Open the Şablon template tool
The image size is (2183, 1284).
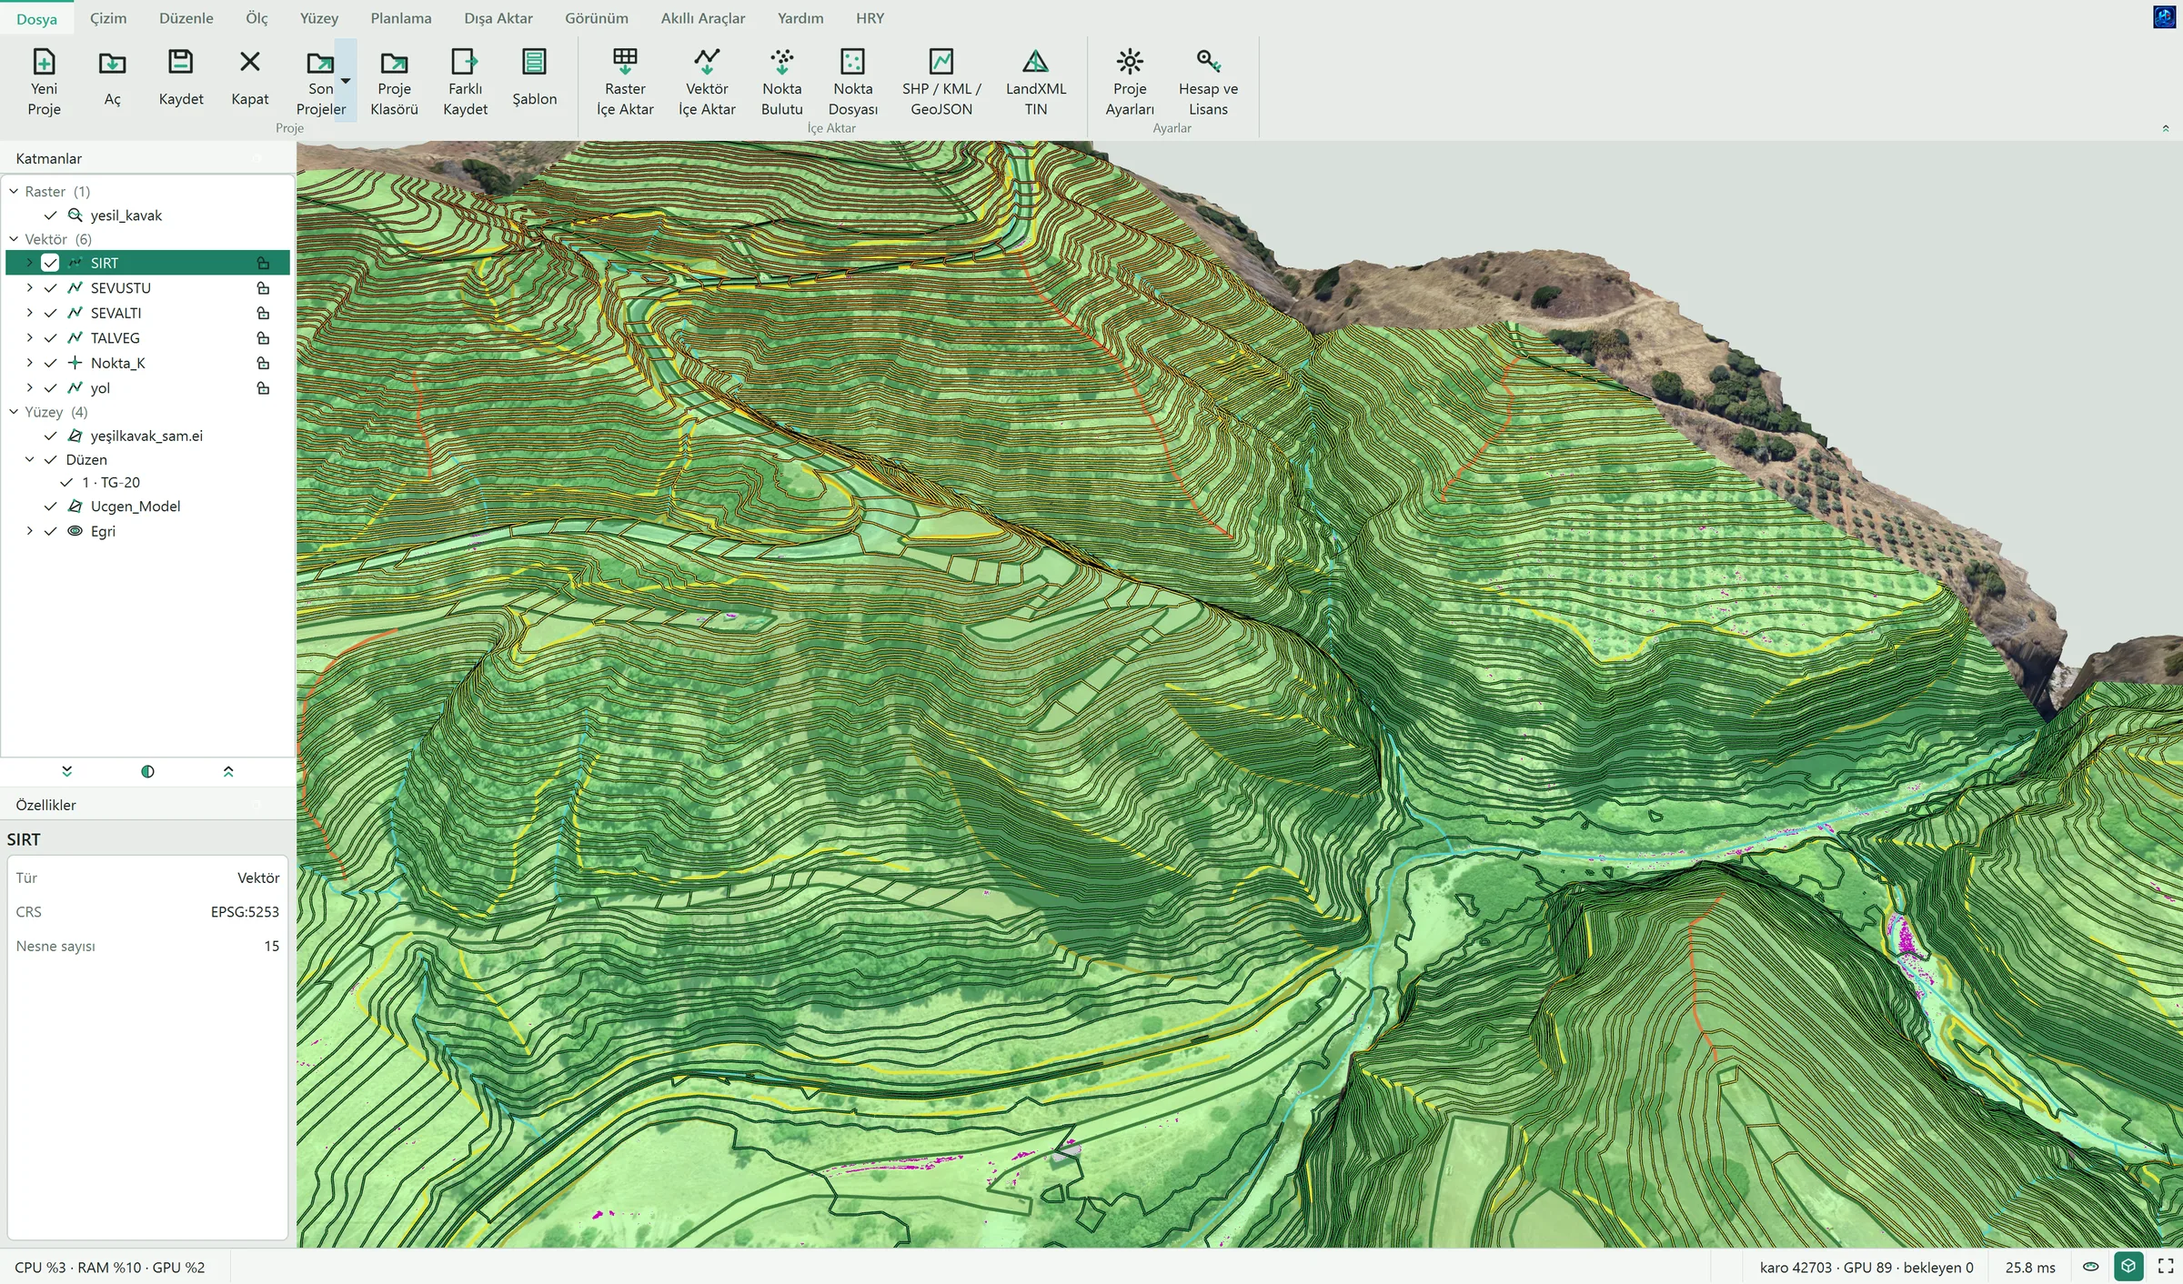534,78
